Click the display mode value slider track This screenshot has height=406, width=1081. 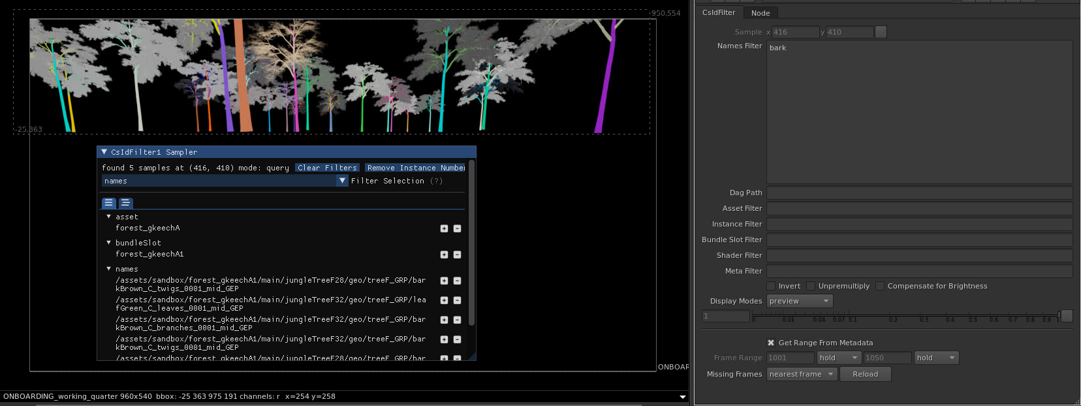tap(905, 316)
